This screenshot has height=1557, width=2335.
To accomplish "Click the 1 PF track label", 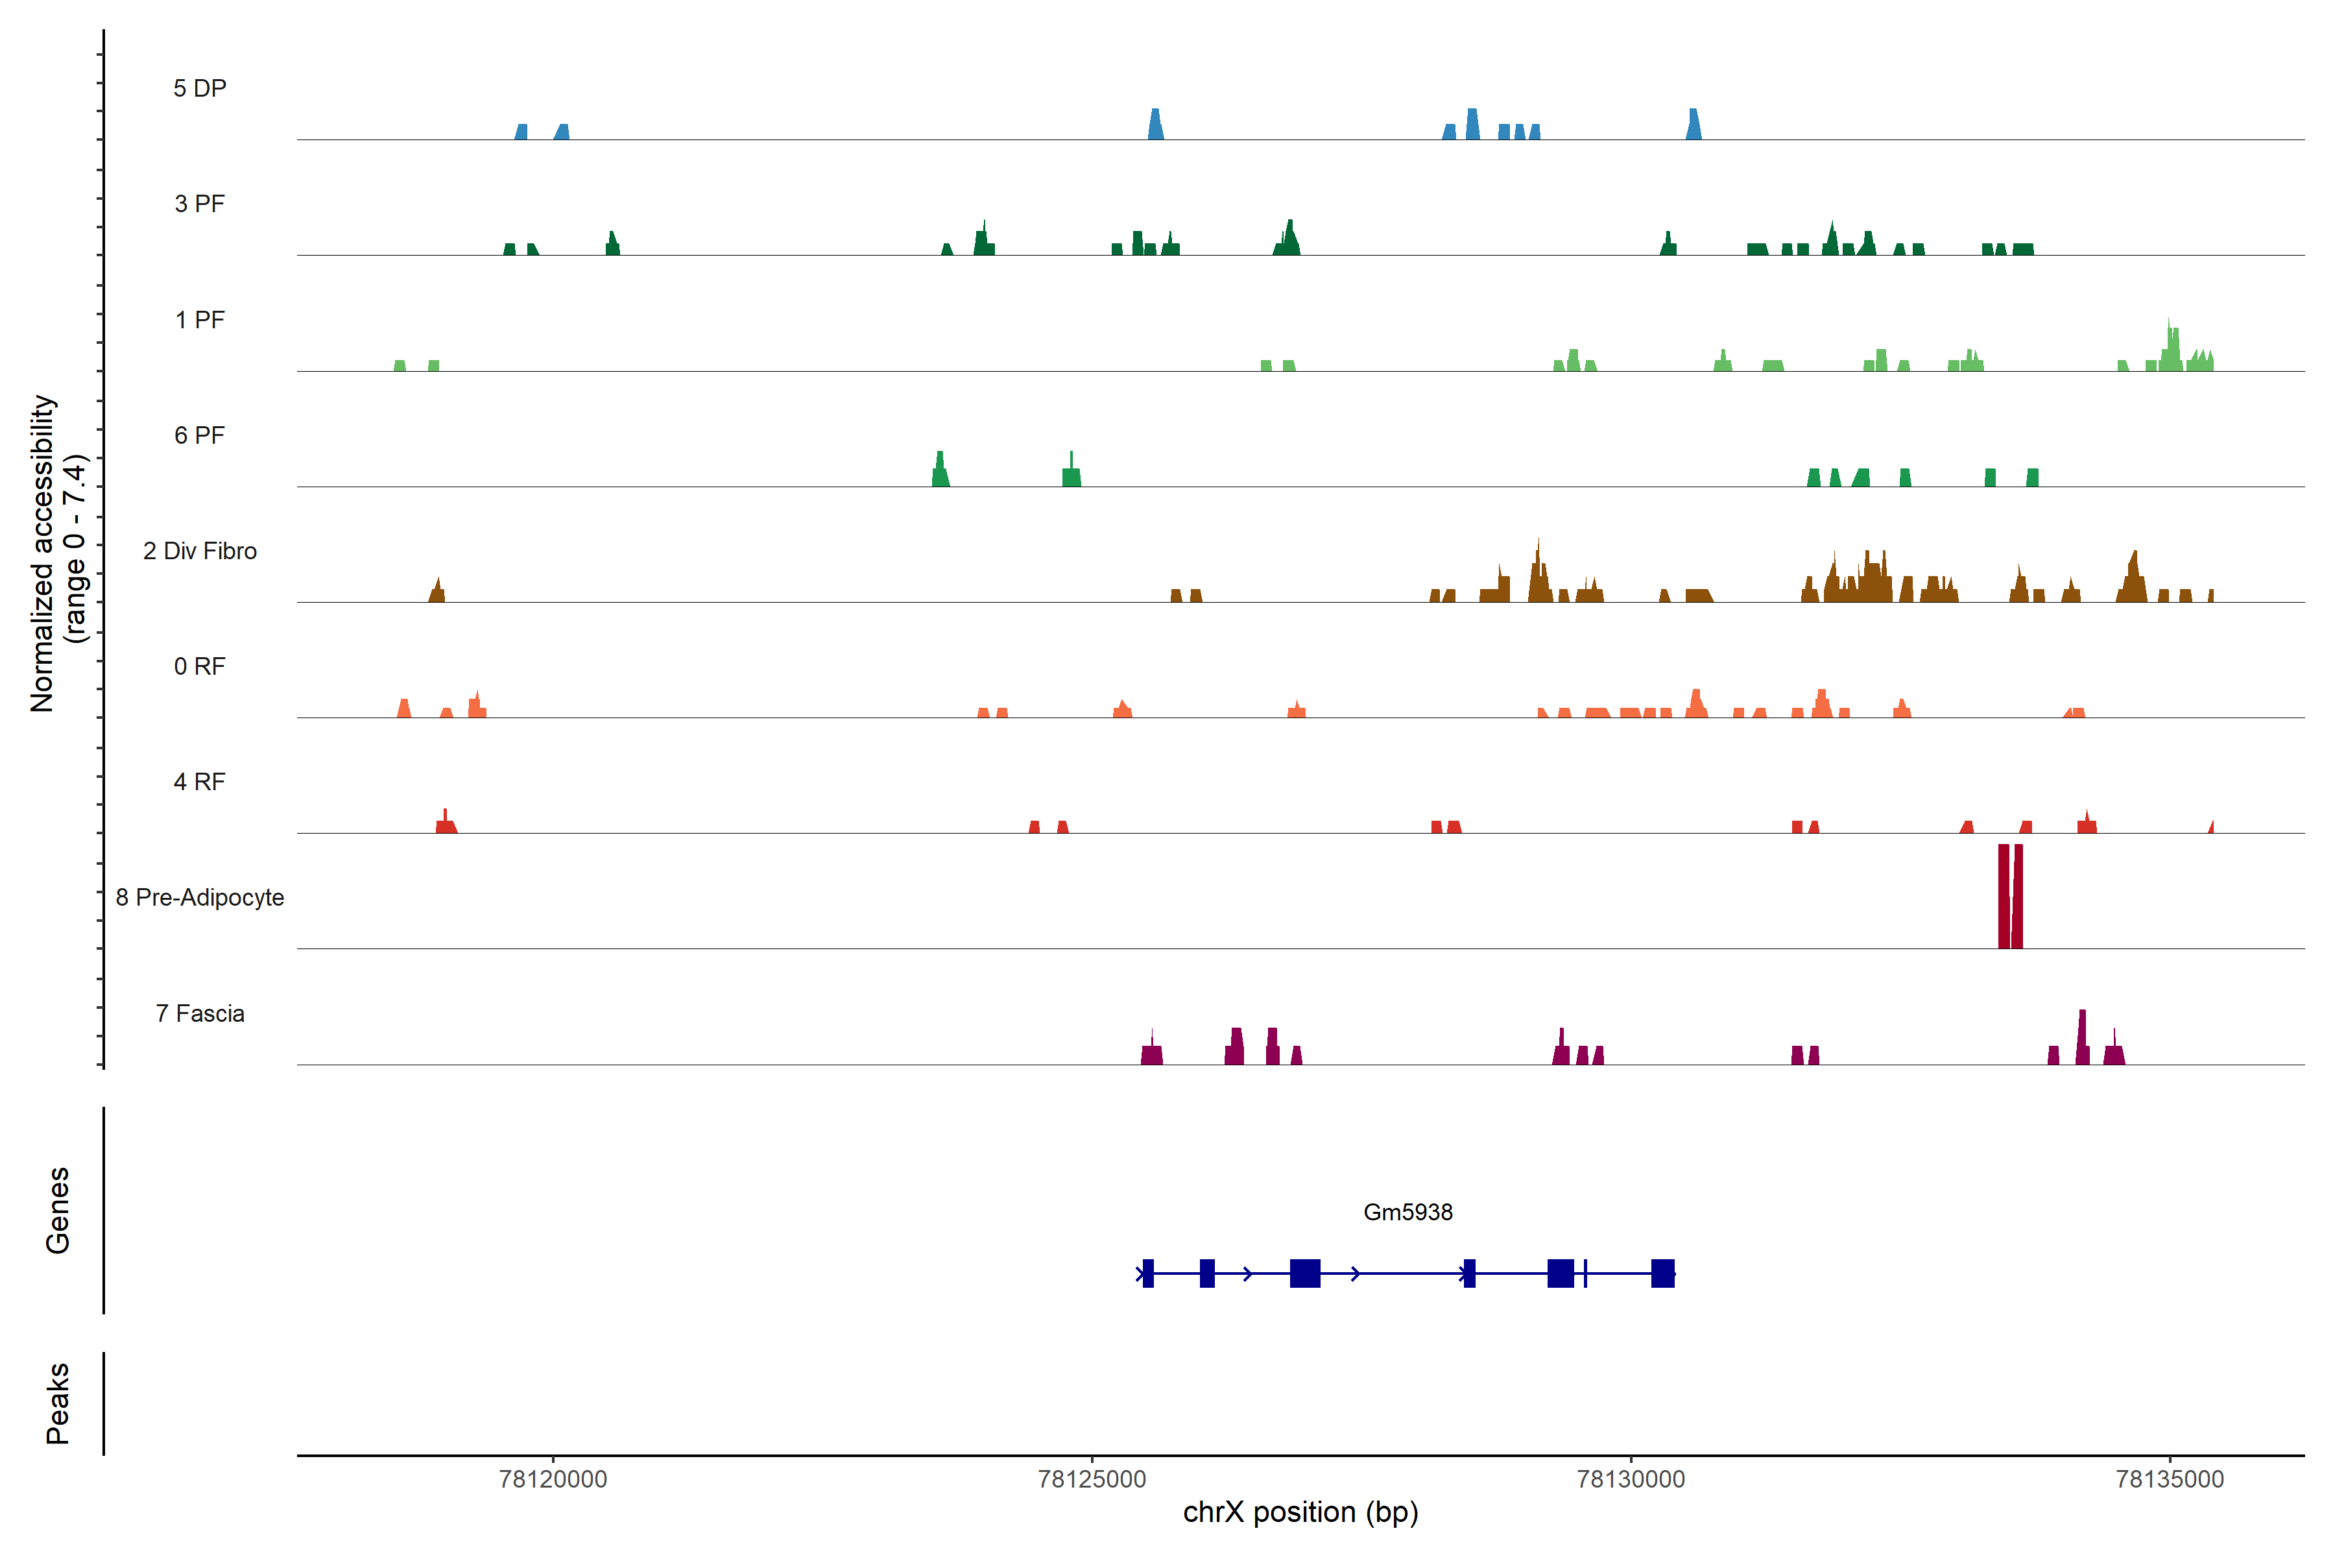I will (x=200, y=320).
